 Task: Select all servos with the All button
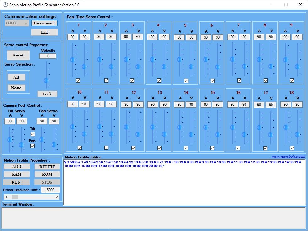click(16, 77)
